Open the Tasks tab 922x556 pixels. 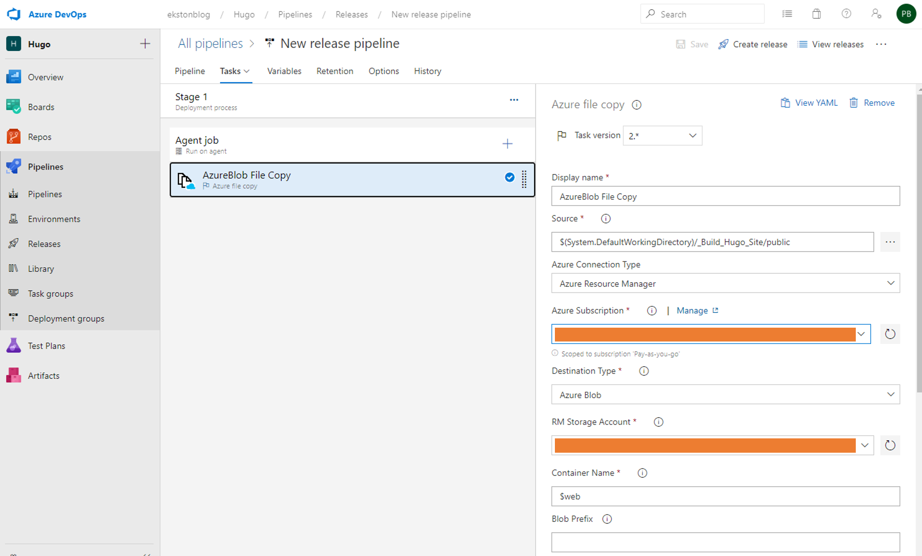pyautogui.click(x=235, y=71)
